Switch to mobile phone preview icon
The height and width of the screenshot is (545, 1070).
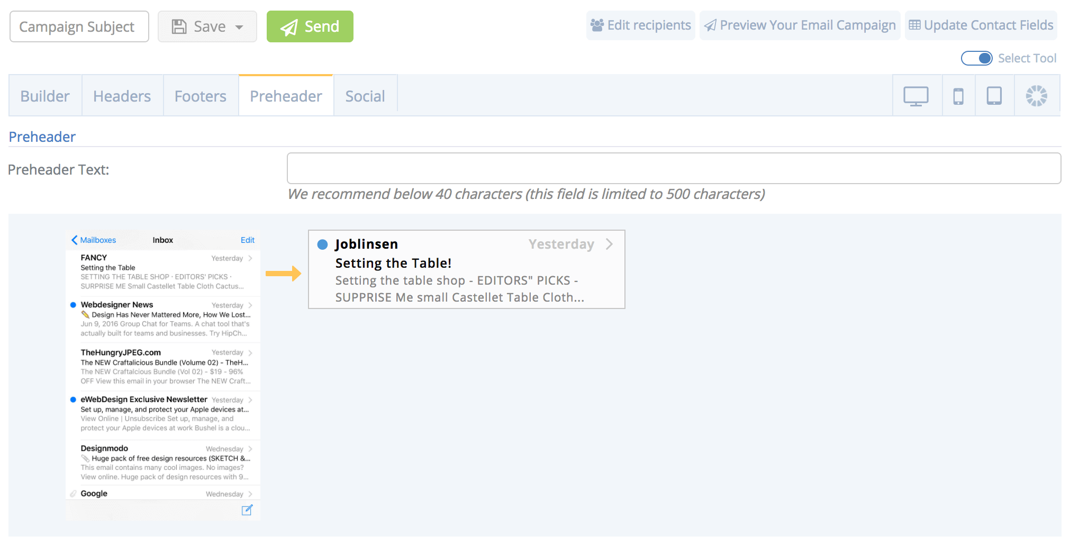tap(958, 96)
